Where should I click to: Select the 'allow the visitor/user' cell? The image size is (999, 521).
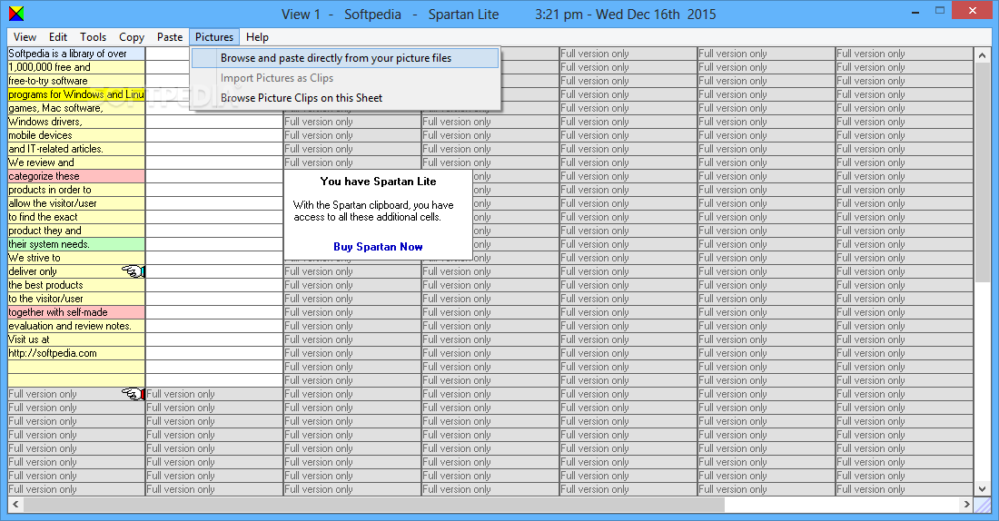(x=76, y=203)
